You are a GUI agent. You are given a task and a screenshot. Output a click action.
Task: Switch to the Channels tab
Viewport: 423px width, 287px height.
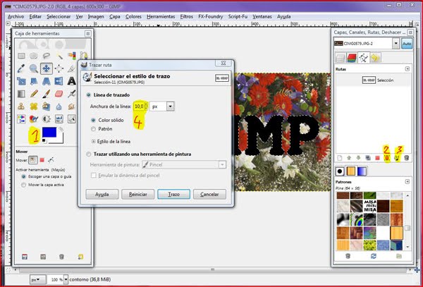pyautogui.click(x=352, y=58)
